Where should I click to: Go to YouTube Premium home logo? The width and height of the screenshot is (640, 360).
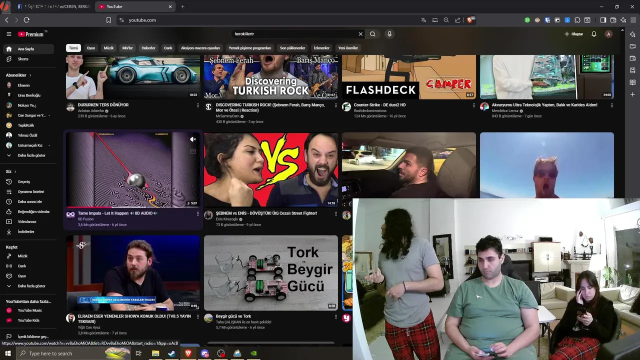point(32,34)
